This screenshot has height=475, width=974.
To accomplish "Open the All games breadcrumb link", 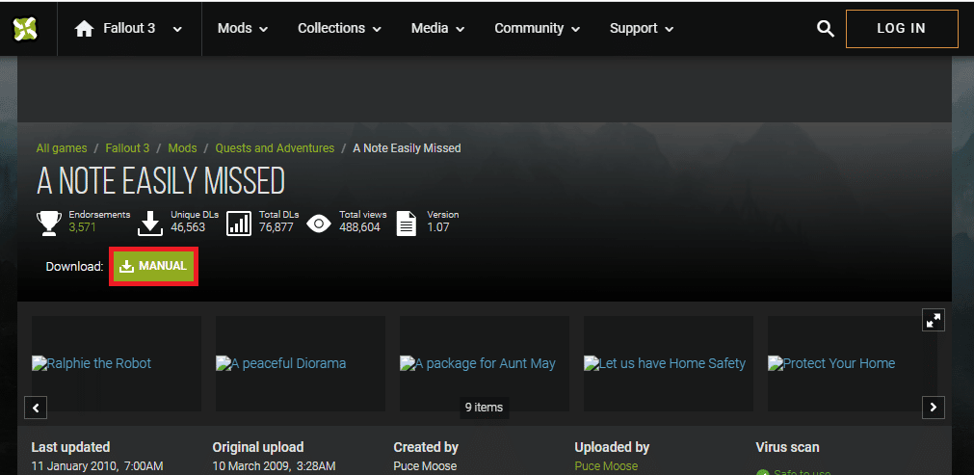I will tap(61, 148).
